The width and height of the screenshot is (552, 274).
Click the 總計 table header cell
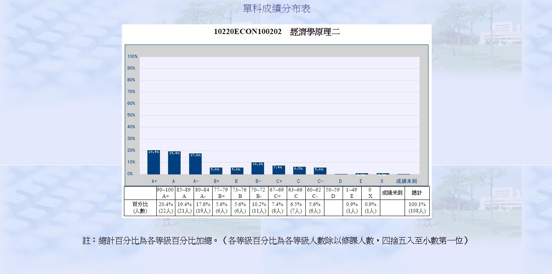click(417, 193)
